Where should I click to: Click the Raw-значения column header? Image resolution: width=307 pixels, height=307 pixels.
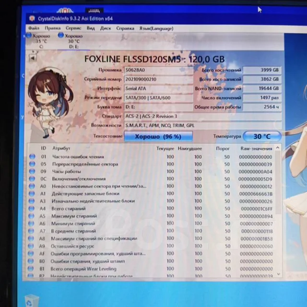[256, 149]
